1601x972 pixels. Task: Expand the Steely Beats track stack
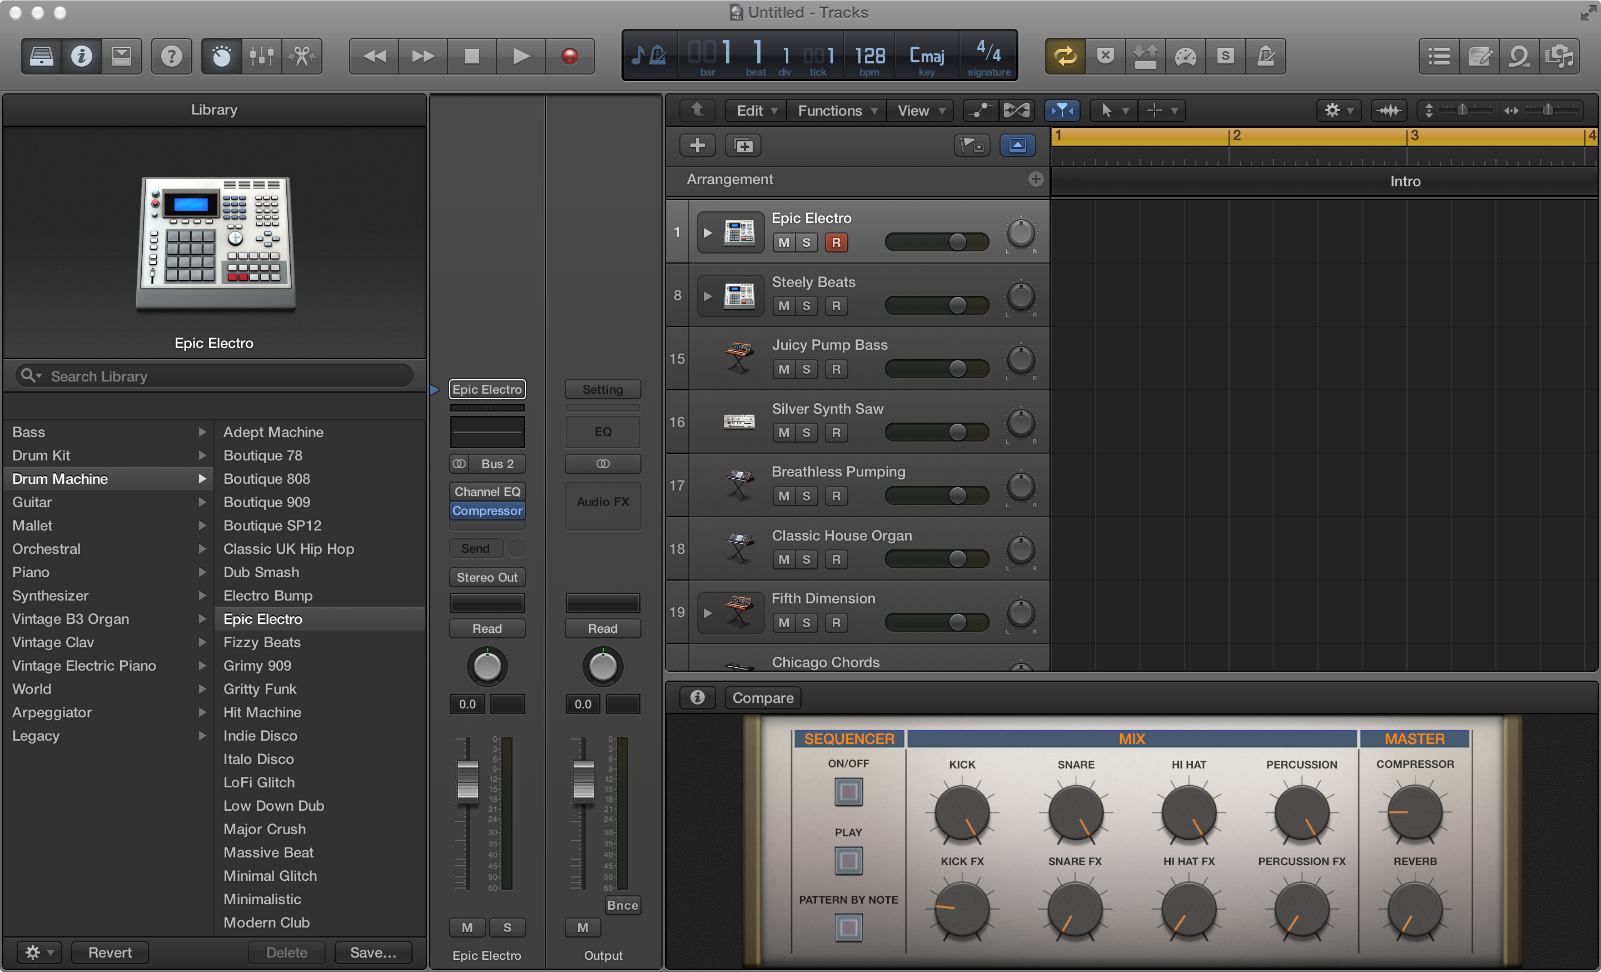click(708, 296)
